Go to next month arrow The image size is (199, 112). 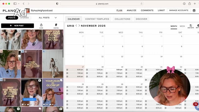click(79, 26)
